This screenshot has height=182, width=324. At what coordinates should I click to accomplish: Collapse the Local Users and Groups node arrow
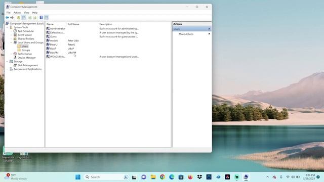[x=11, y=42]
